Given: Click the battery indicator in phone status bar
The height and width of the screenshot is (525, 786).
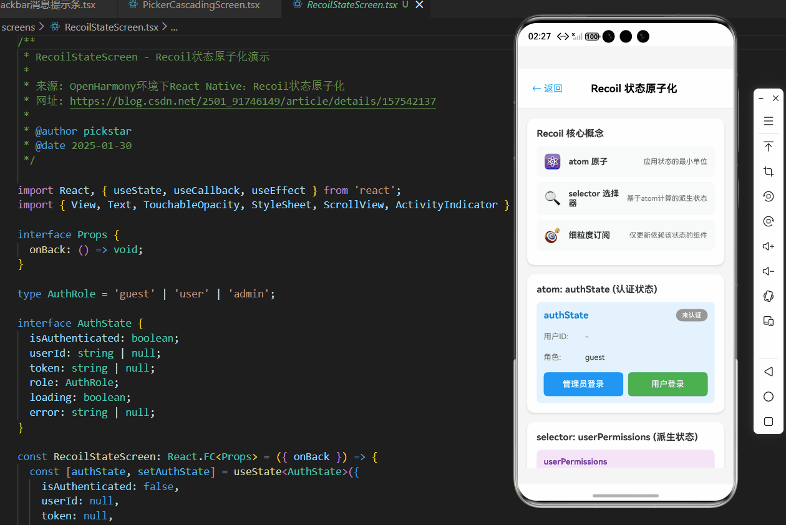Looking at the screenshot, I should (x=592, y=37).
